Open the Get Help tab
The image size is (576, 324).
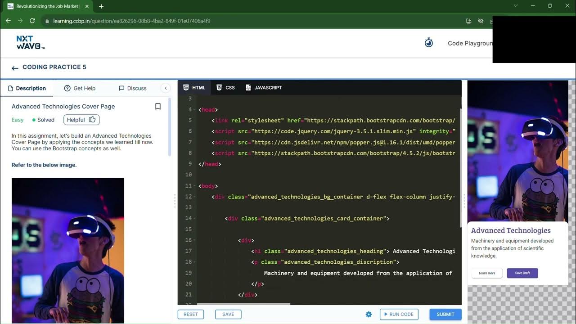pos(80,88)
